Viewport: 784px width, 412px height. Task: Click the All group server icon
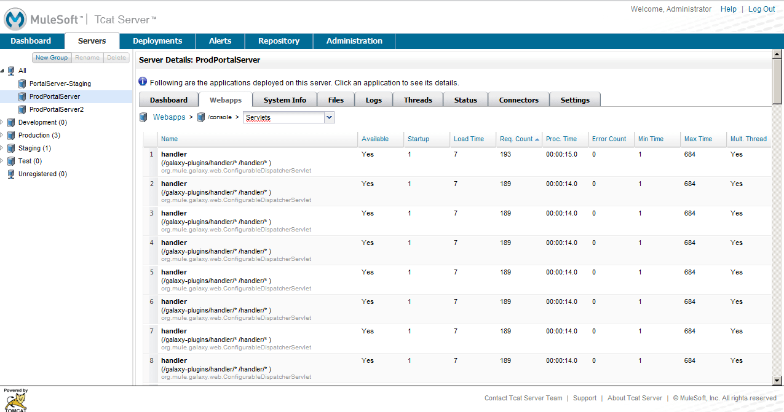point(11,71)
